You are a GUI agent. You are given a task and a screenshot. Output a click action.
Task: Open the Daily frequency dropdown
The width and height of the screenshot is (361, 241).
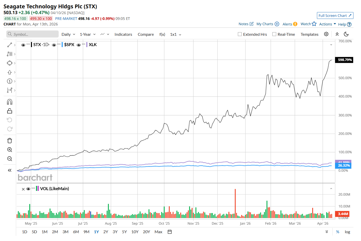(68, 35)
